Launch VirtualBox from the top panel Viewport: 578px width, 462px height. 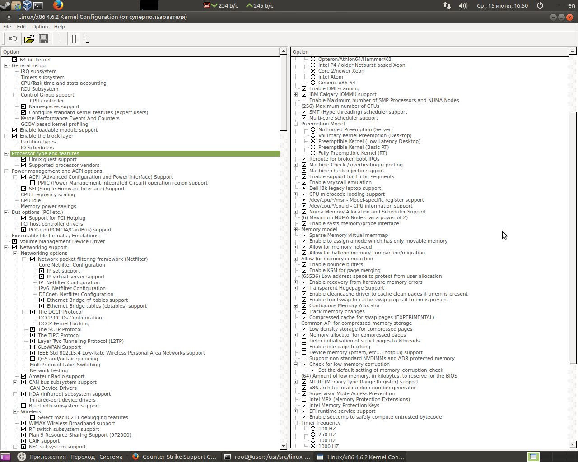point(27,5)
